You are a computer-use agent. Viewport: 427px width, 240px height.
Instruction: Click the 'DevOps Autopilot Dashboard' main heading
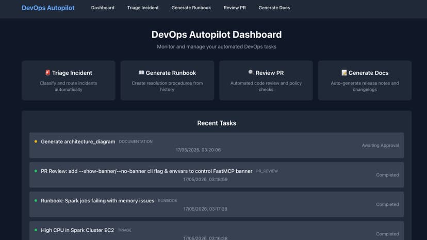(x=217, y=35)
